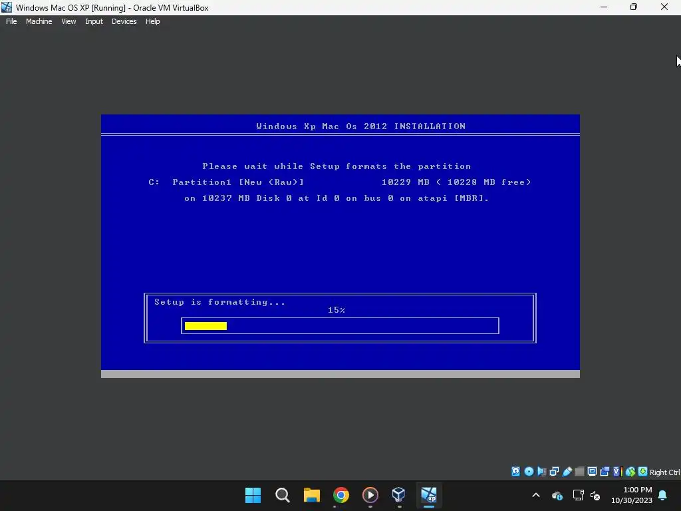Click the recording status icon
The width and height of the screenshot is (681, 511).
click(x=605, y=472)
